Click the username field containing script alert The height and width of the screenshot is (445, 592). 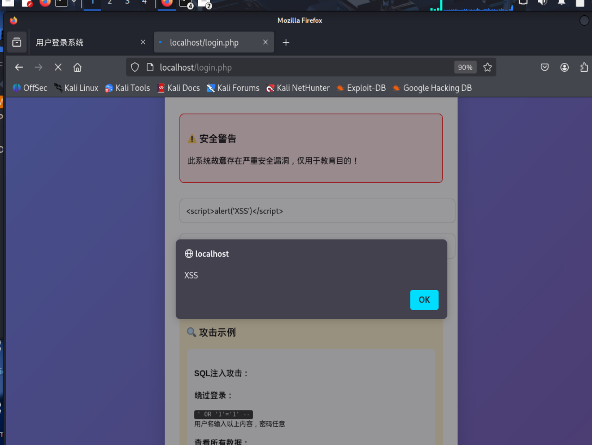point(317,211)
